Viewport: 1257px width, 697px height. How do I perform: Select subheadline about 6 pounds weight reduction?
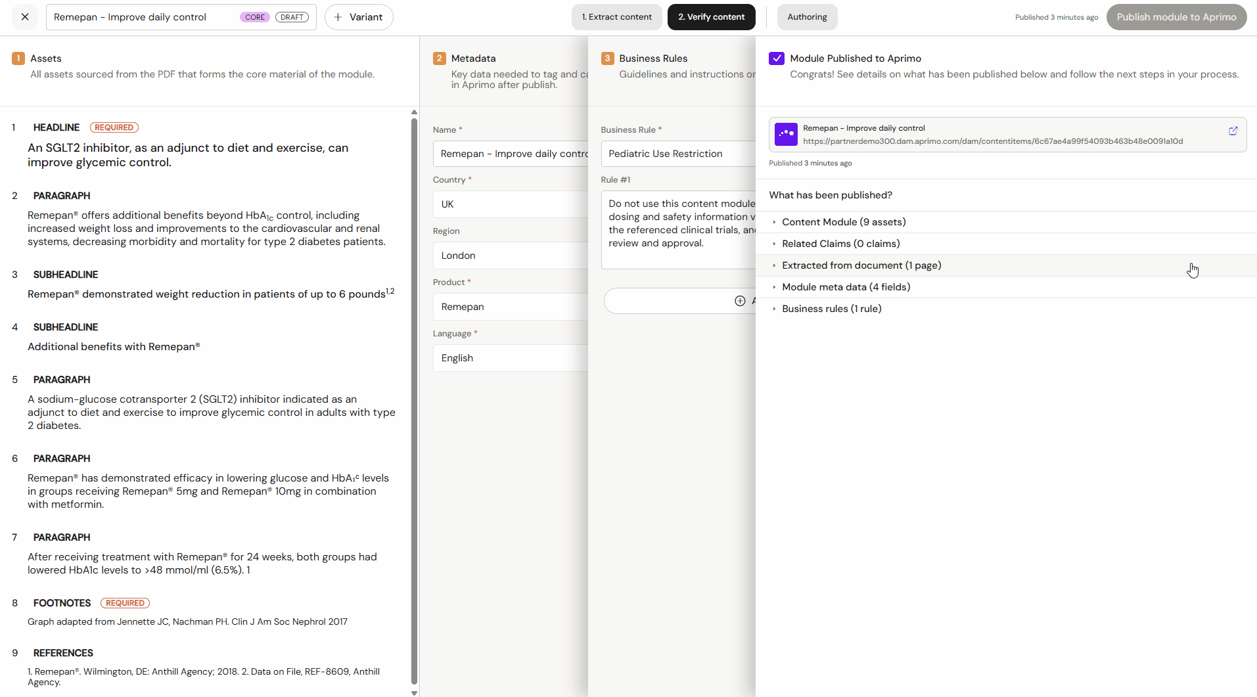coord(211,294)
